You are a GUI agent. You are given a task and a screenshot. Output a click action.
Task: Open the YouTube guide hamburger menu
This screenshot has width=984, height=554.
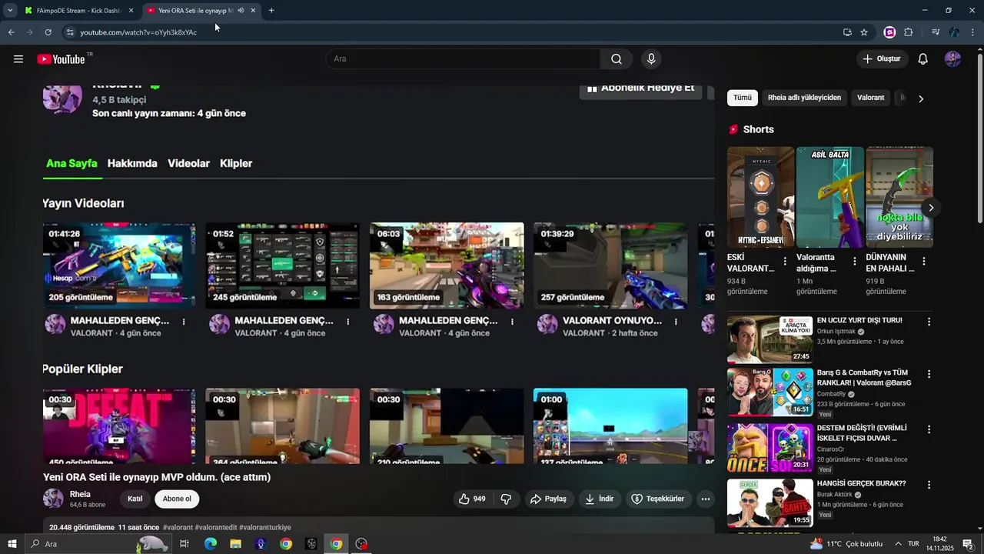(18, 59)
